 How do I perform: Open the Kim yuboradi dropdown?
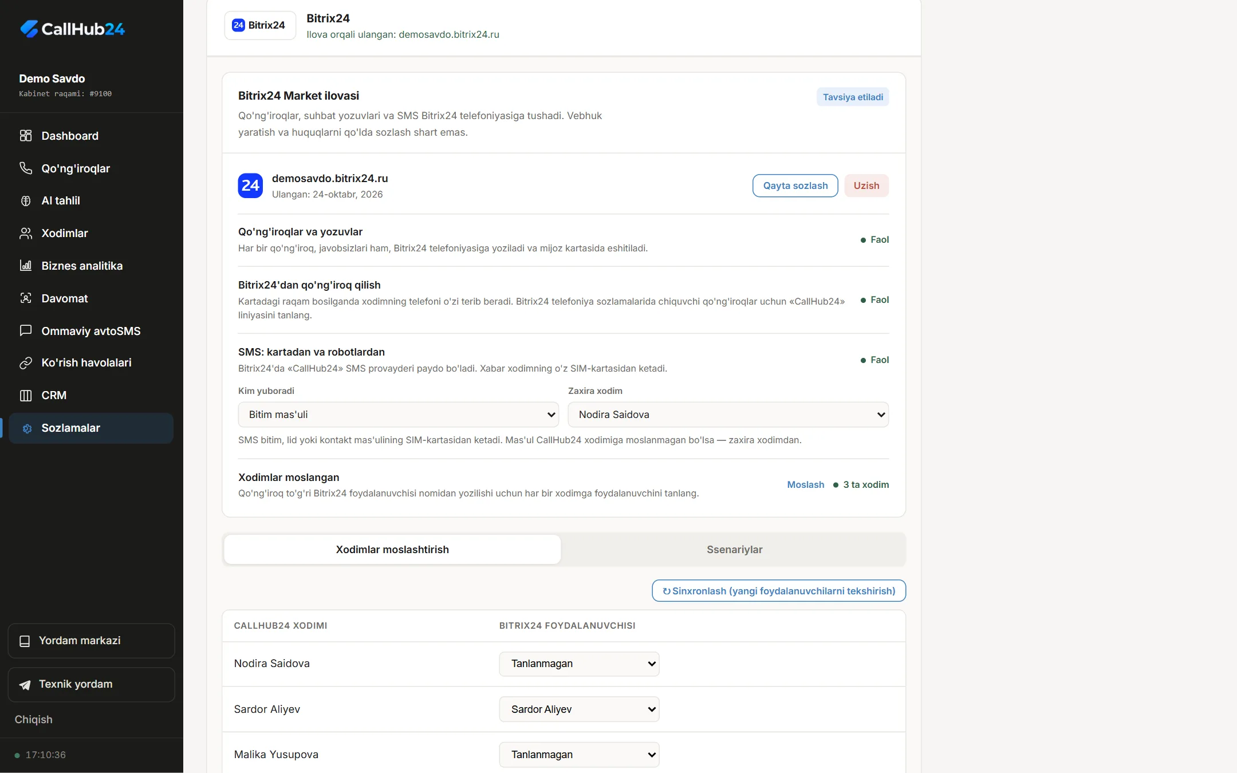pos(399,415)
